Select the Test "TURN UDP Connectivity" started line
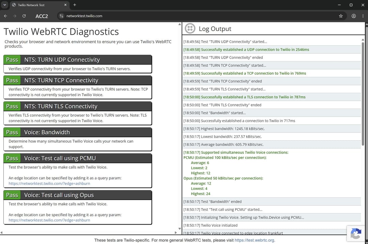The image size is (368, 244). tap(272, 42)
